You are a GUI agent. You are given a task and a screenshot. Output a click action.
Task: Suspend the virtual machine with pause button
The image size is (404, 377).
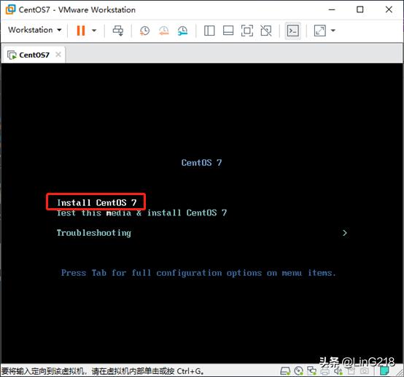(81, 31)
